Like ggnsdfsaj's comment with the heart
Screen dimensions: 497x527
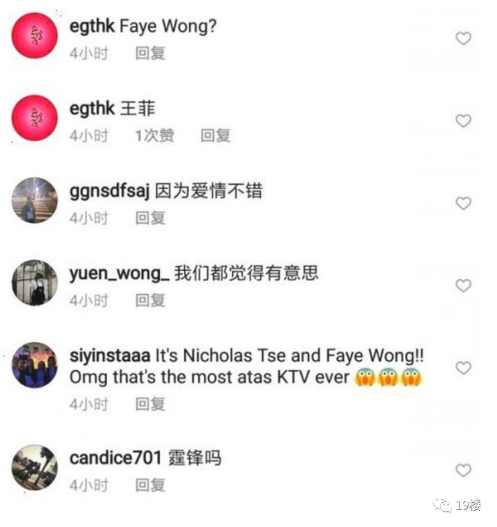point(464,203)
